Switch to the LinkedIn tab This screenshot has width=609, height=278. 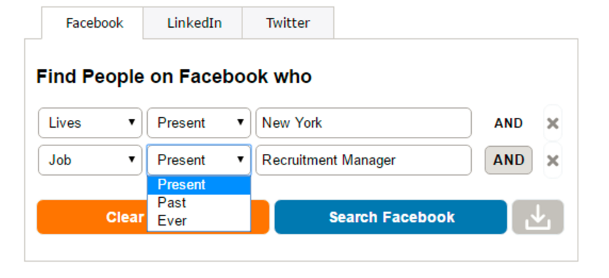coord(193,23)
